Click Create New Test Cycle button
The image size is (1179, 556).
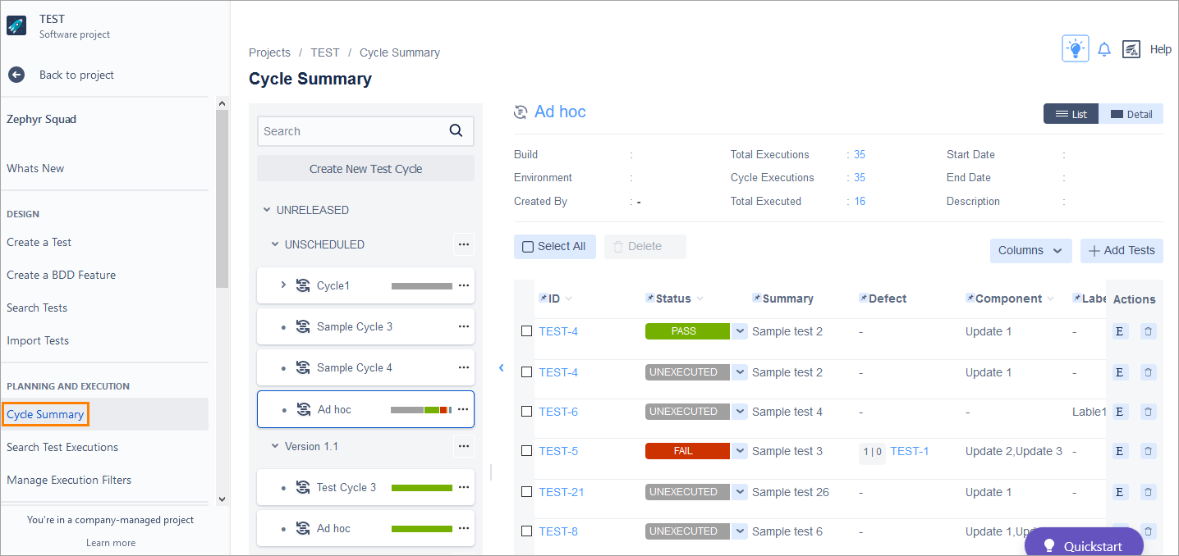pos(365,169)
